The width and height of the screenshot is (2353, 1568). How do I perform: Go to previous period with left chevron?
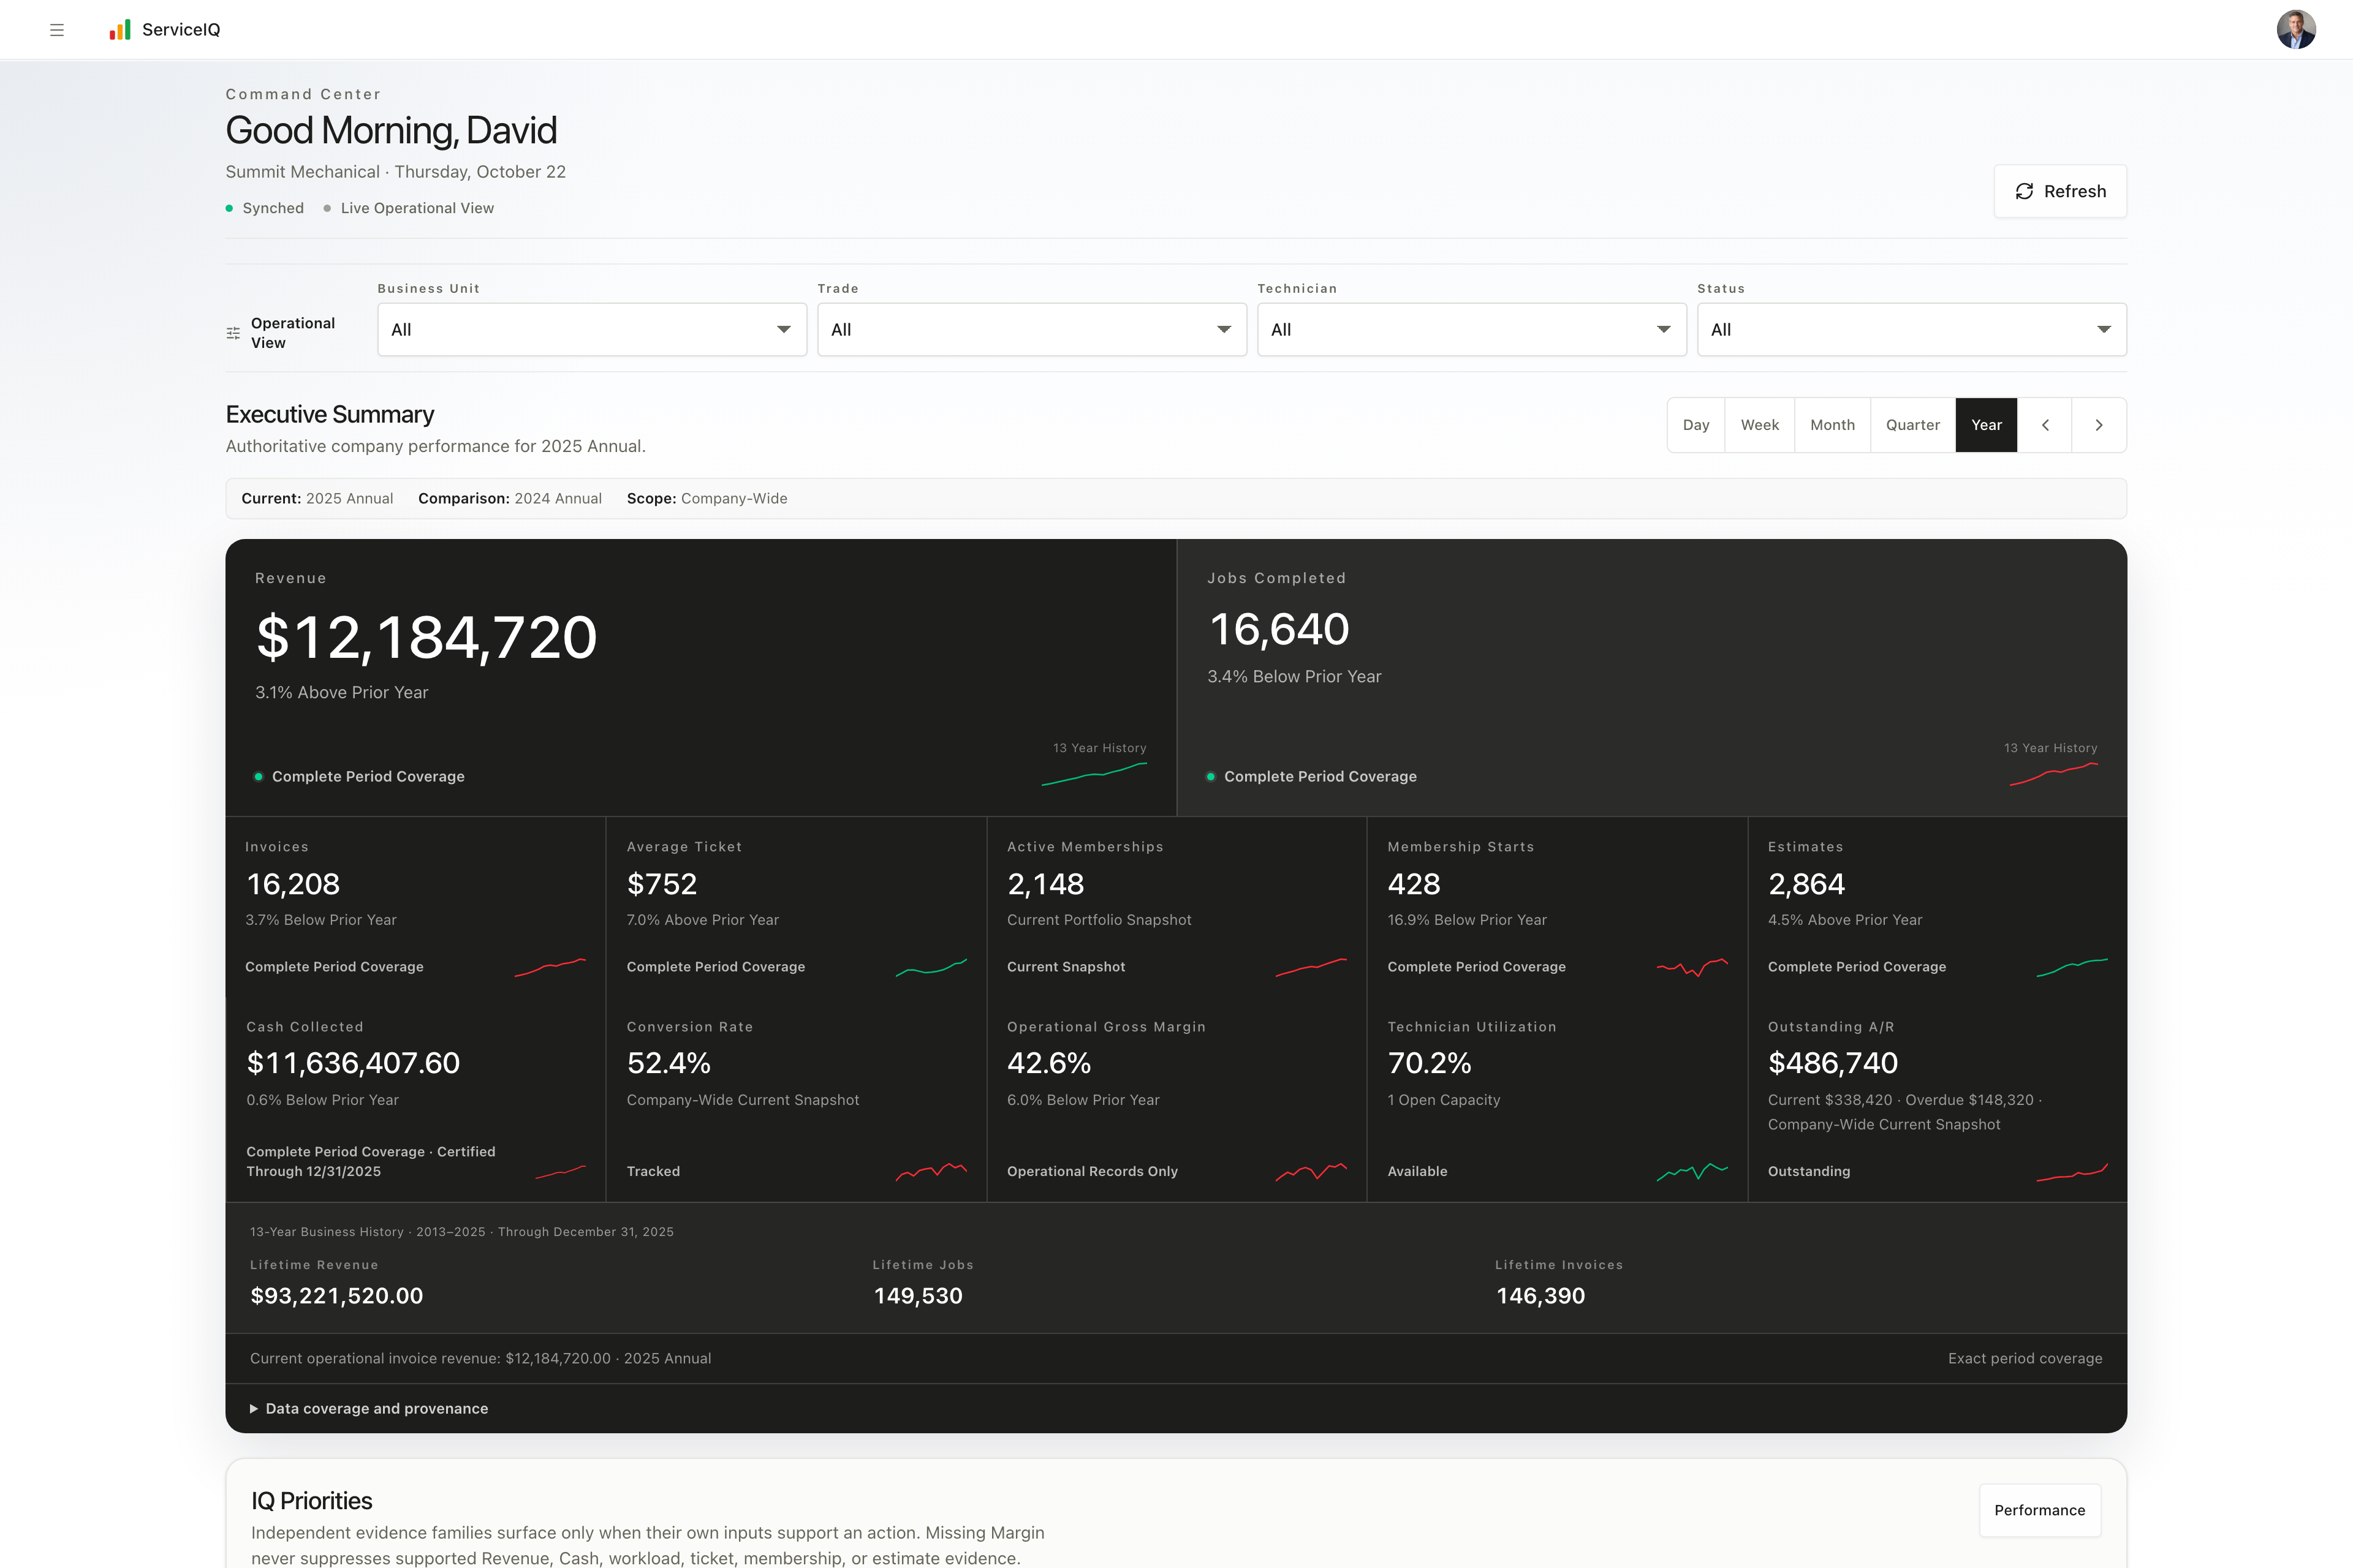click(2045, 425)
